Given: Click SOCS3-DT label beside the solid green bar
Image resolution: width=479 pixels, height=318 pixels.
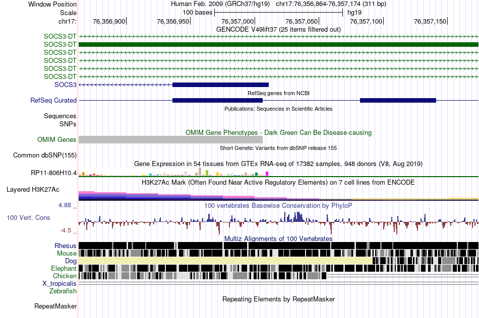Looking at the screenshot, I should (60, 44).
